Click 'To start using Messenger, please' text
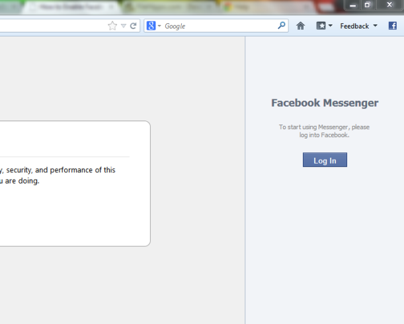This screenshot has width=404, height=324. pos(324,127)
